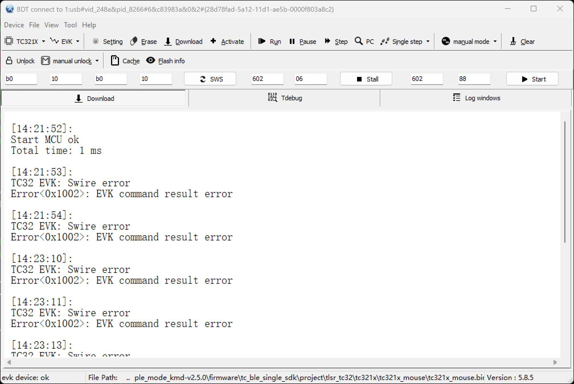Click the Stall button
The image size is (574, 384).
point(366,79)
